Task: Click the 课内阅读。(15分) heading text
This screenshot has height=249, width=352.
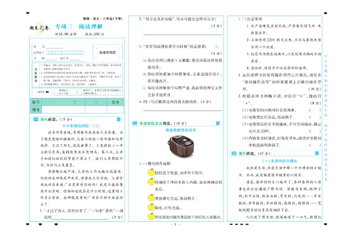Action: [x=56, y=120]
